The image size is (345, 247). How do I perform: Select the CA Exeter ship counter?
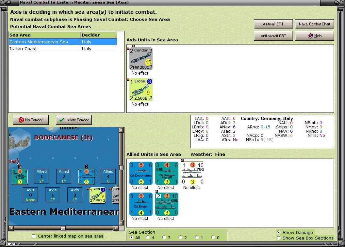tap(141, 204)
